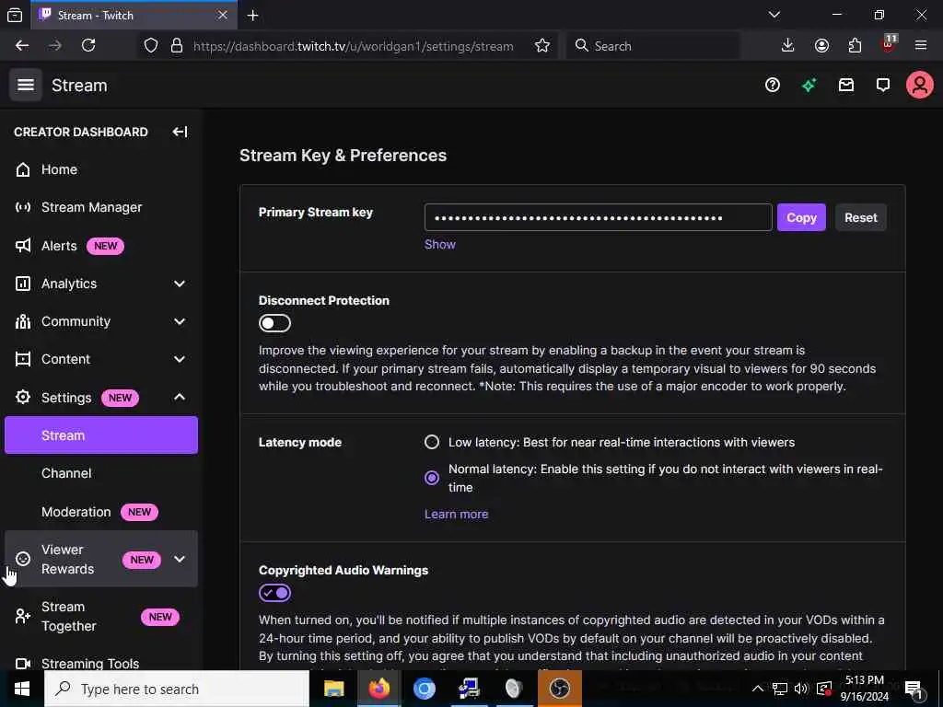Image resolution: width=943 pixels, height=707 pixels.
Task: Click the green sparkle icon in header
Action: click(x=809, y=86)
